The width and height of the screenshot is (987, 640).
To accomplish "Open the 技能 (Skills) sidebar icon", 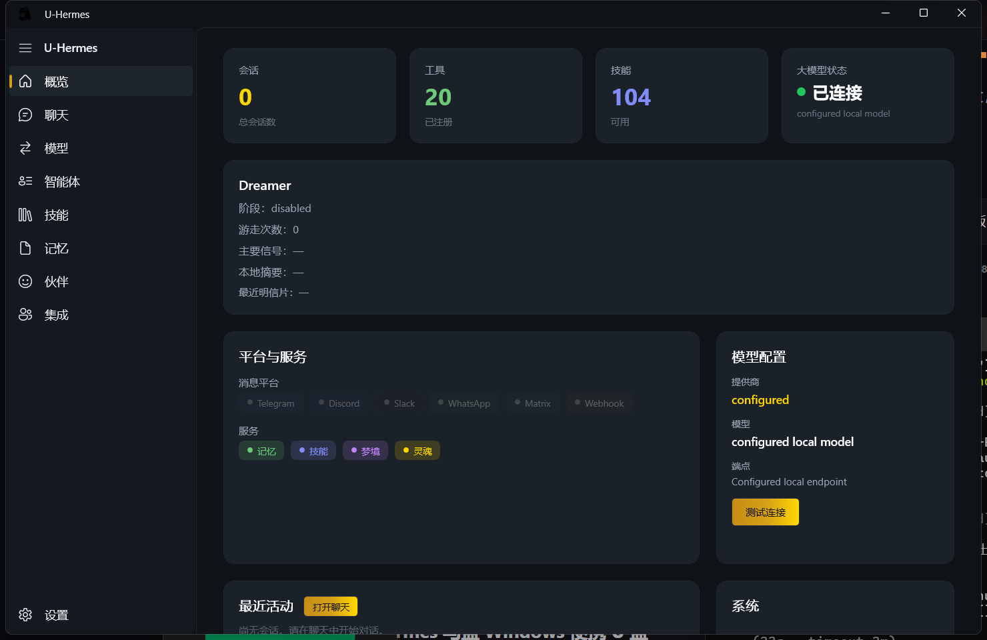I will point(25,215).
